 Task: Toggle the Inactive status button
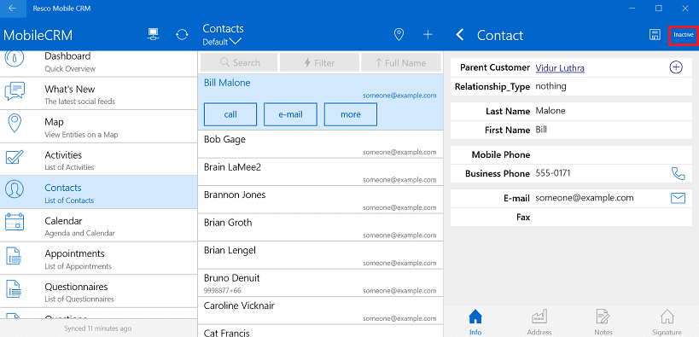coord(684,35)
